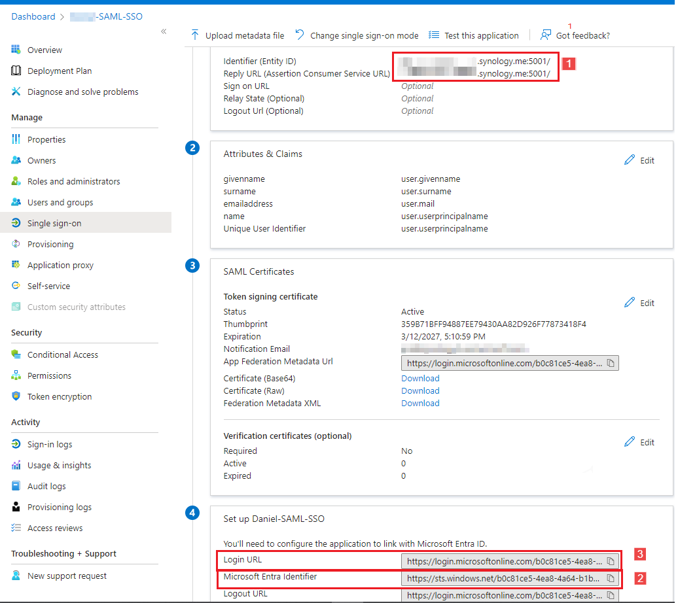Copy the Logout URL value
Screen dimensions: 678x603
tap(611, 595)
